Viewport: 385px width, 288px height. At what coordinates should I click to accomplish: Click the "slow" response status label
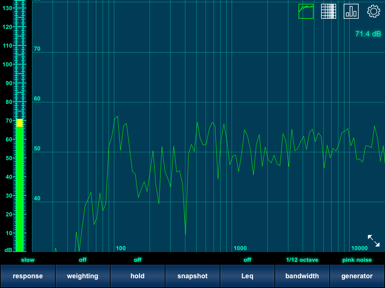[x=27, y=260]
